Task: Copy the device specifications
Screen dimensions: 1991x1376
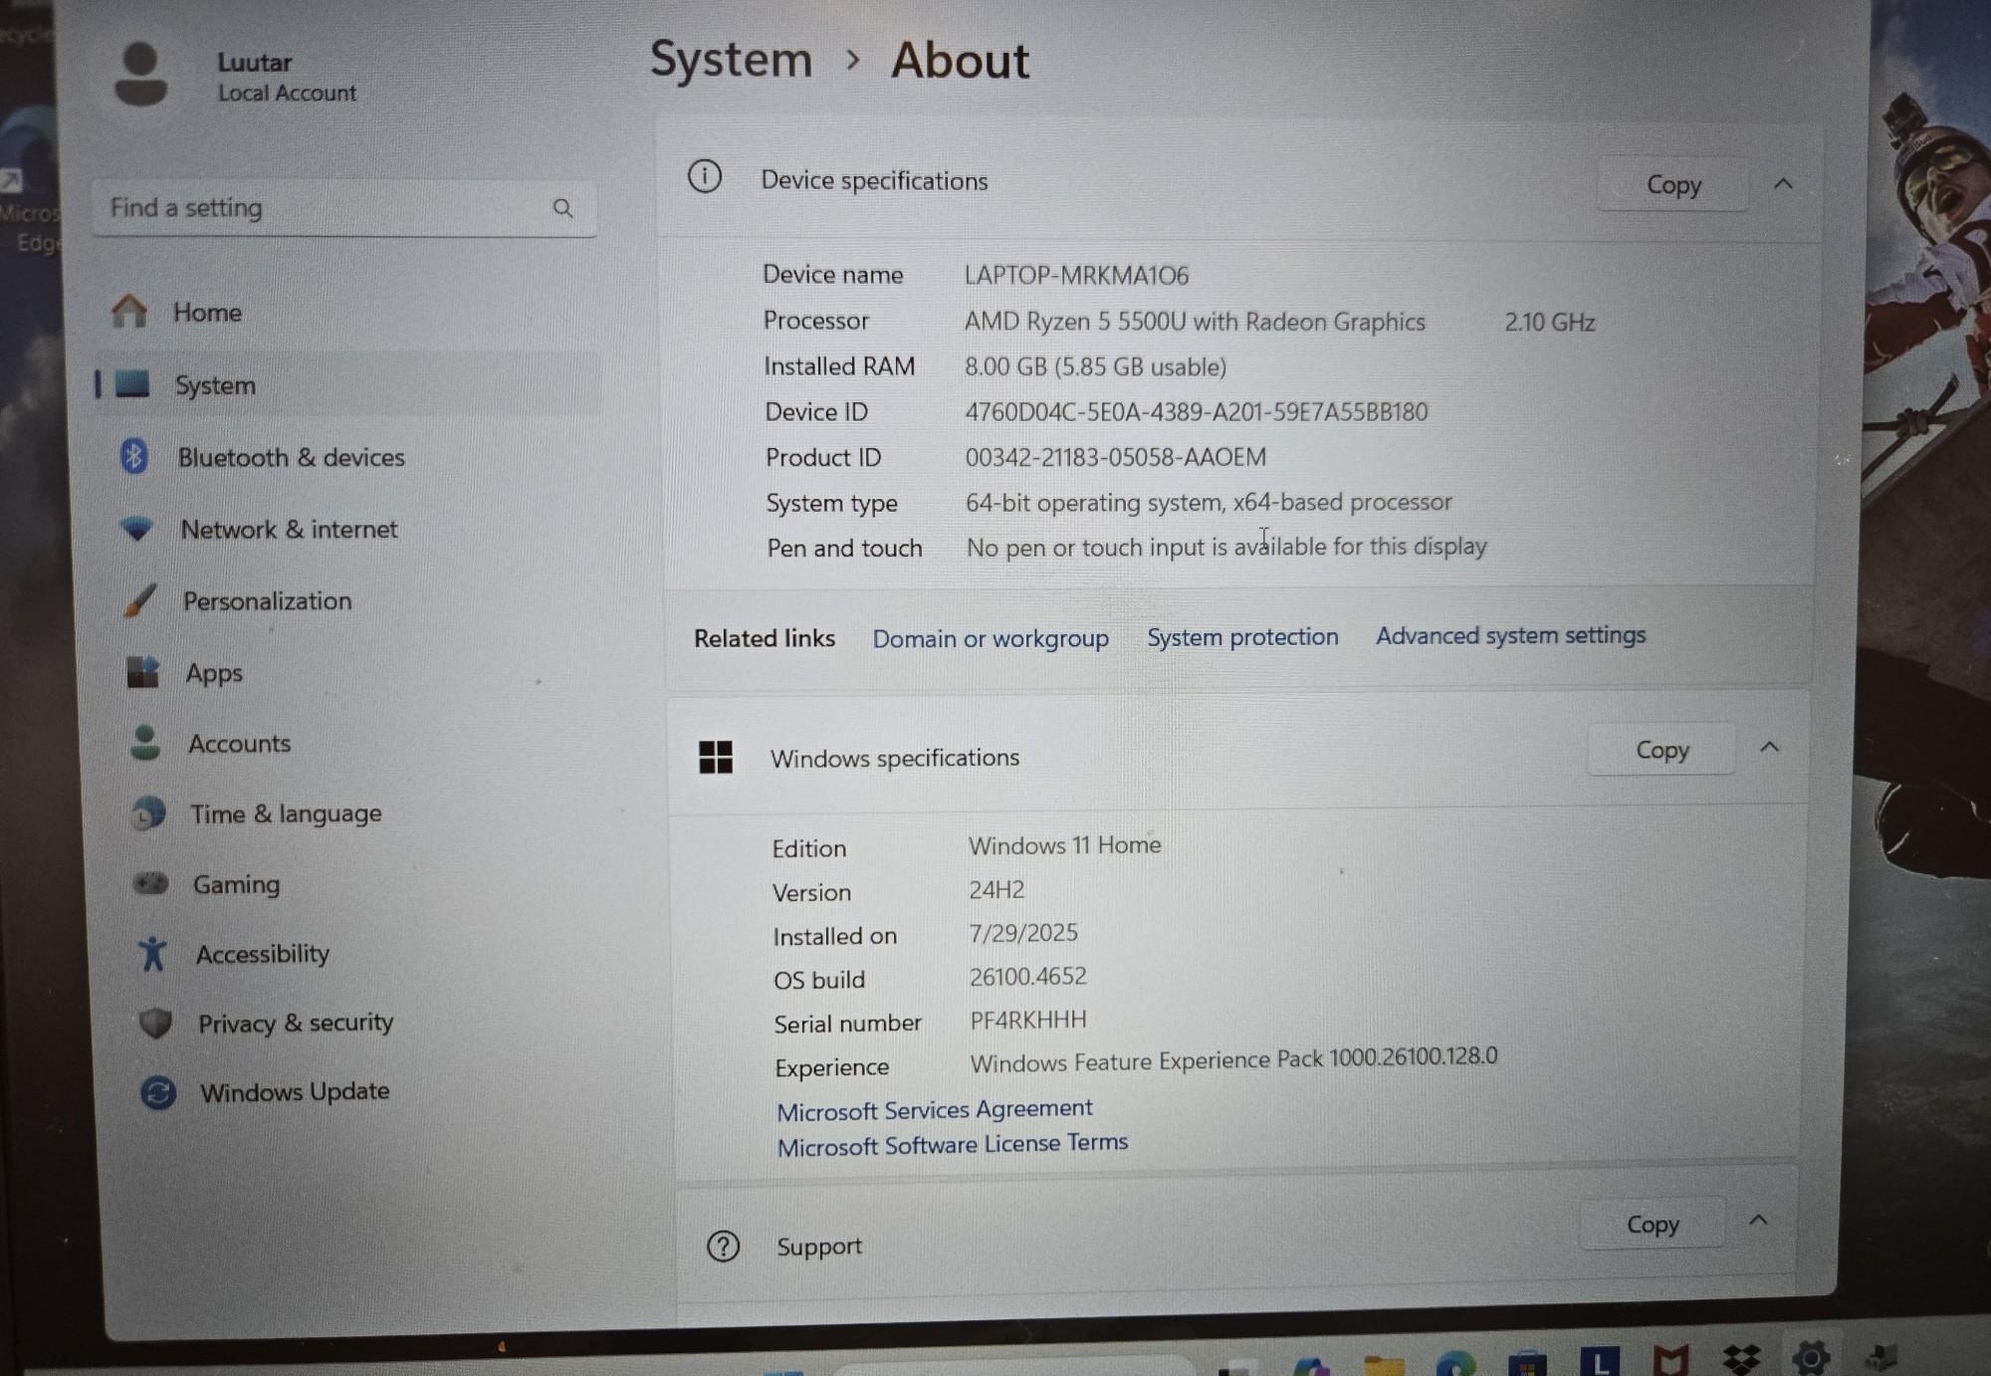Action: coord(1673,185)
